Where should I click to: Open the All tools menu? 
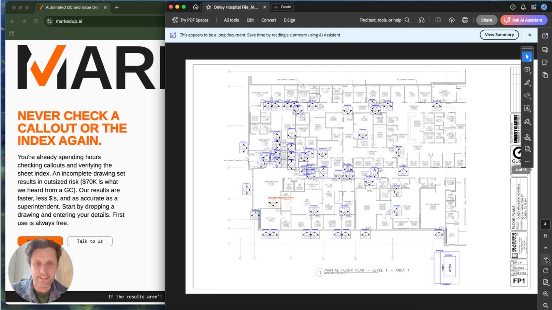pos(231,20)
